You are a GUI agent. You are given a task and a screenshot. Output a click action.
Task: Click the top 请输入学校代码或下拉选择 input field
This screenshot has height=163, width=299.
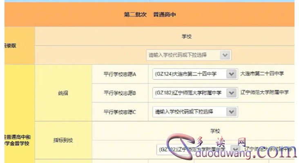(189, 55)
